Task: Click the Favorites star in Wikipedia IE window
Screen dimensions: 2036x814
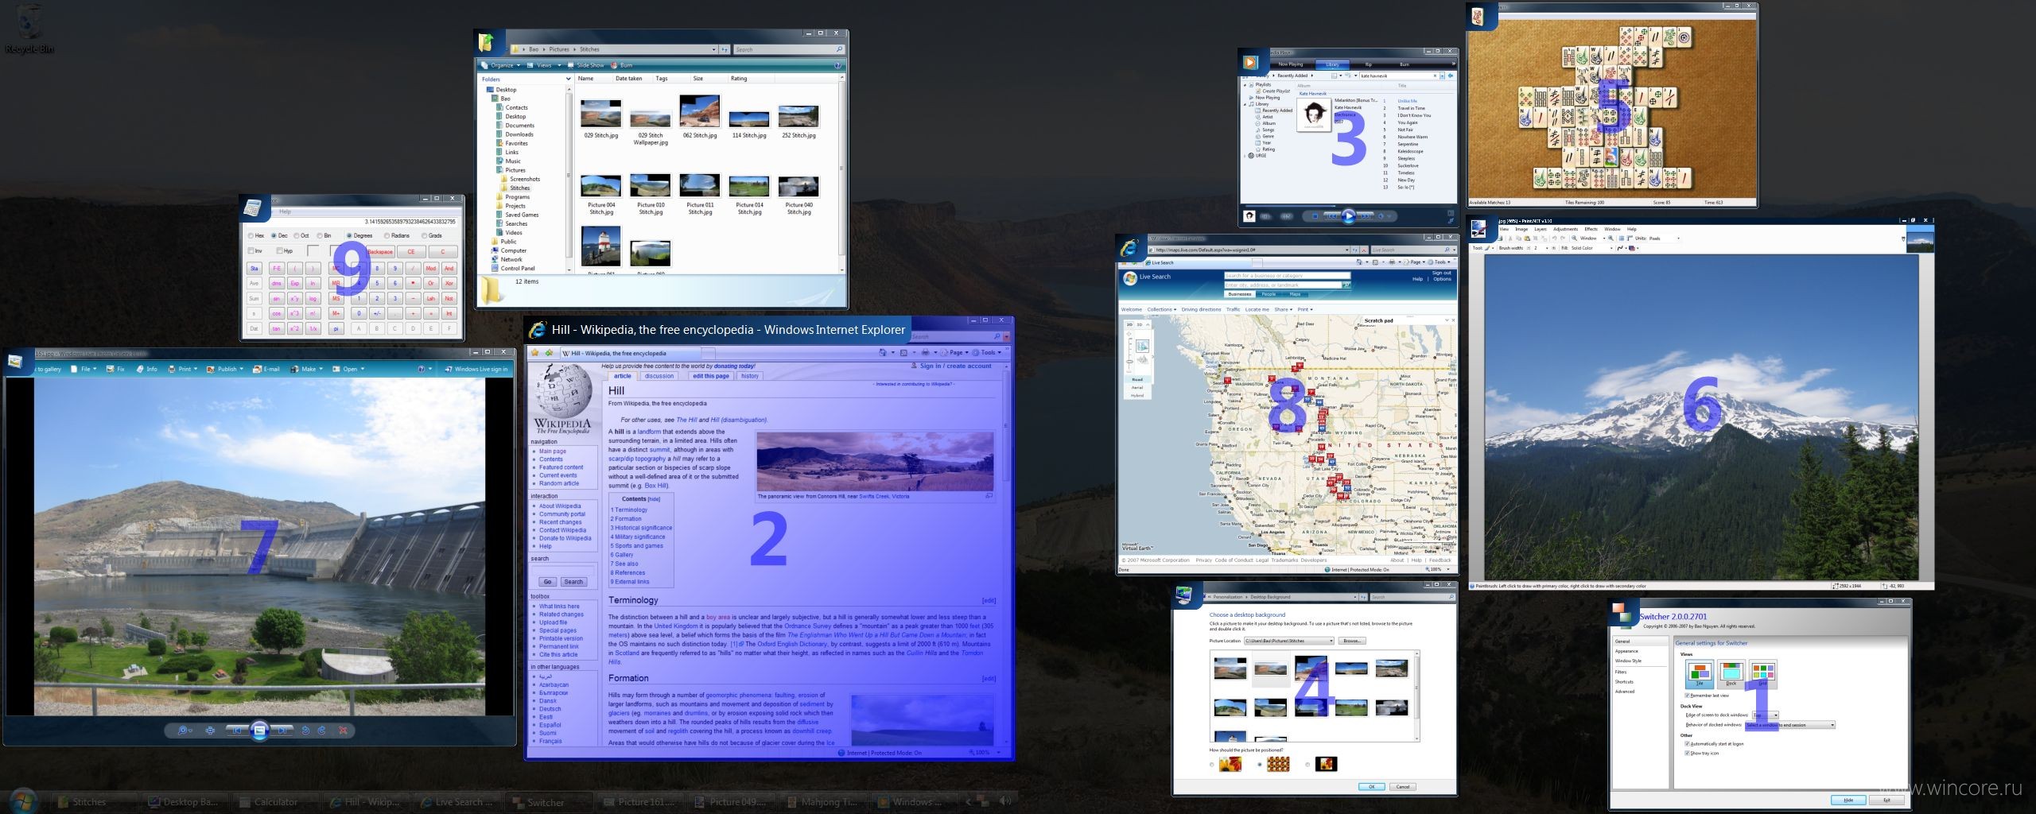Action: coord(535,352)
